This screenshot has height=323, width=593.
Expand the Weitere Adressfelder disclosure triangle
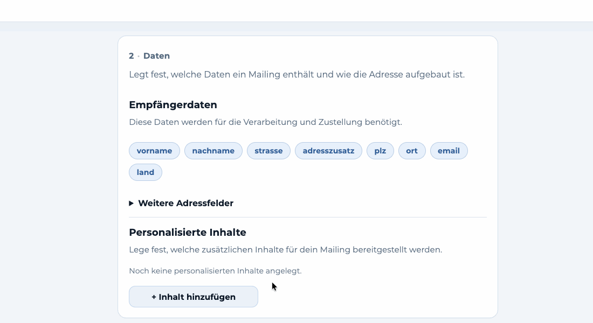131,203
